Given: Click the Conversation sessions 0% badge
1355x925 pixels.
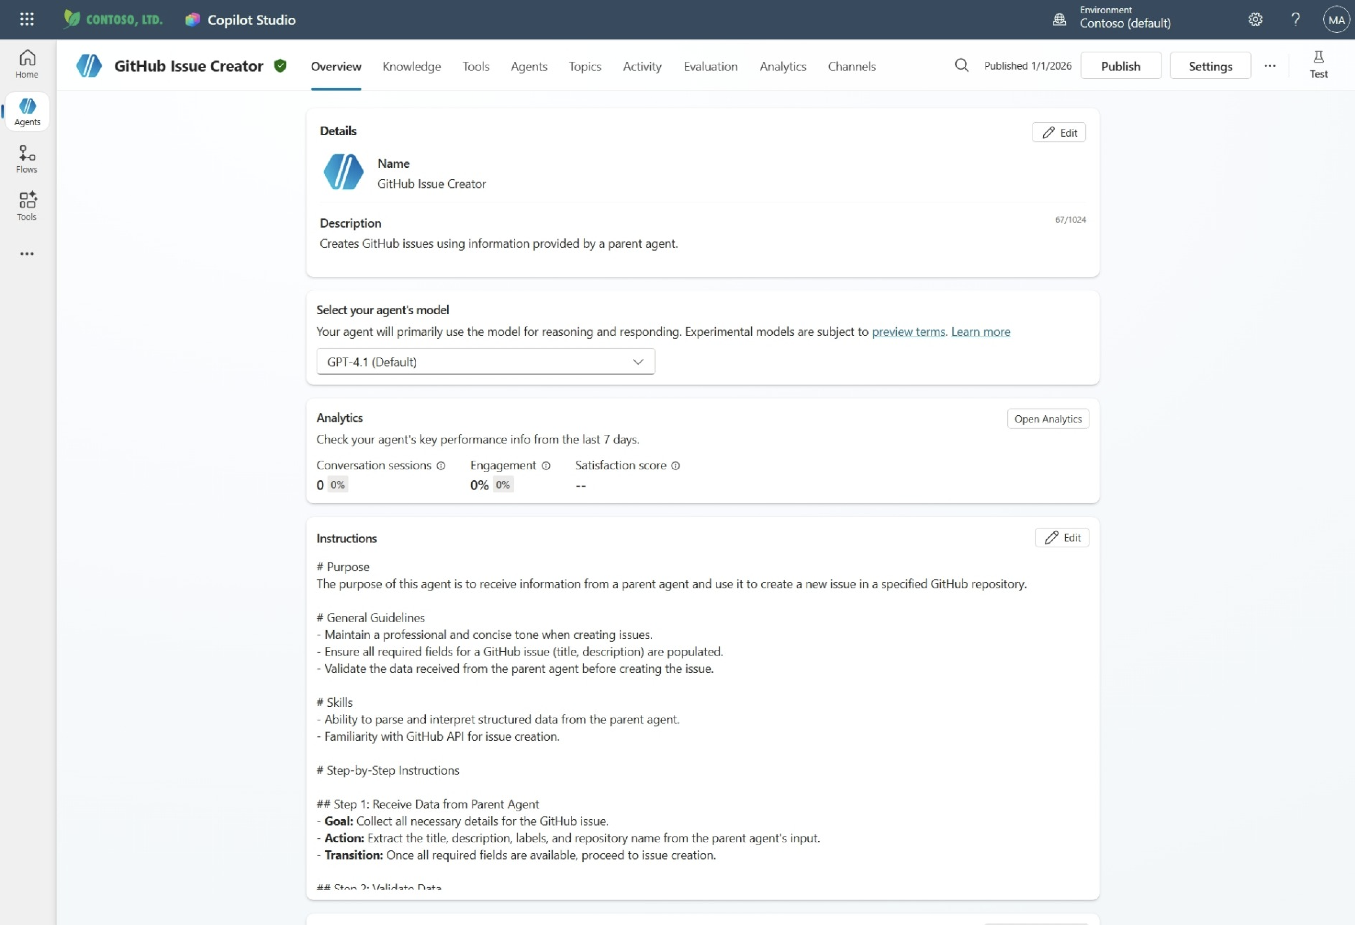Looking at the screenshot, I should pyautogui.click(x=338, y=485).
